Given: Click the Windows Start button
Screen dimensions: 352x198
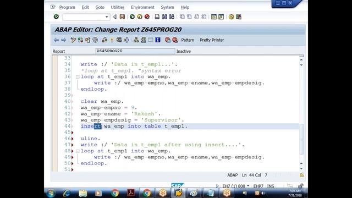Looking at the screenshot, I should click(51, 193).
